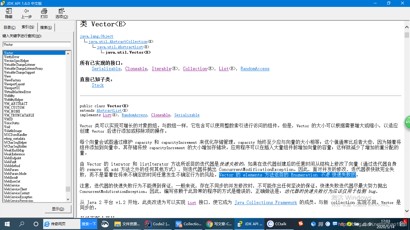Open the java.util.AbstractCollection link

(118, 42)
